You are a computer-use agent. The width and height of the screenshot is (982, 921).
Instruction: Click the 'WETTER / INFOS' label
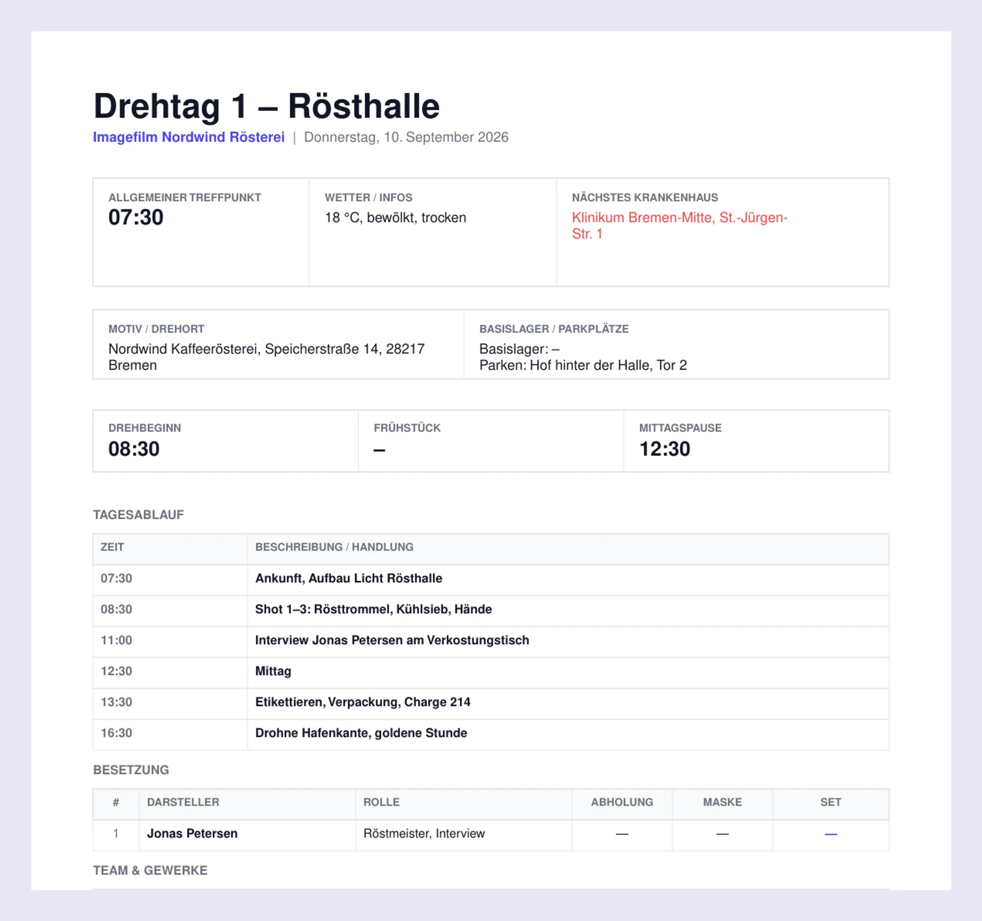coord(368,198)
